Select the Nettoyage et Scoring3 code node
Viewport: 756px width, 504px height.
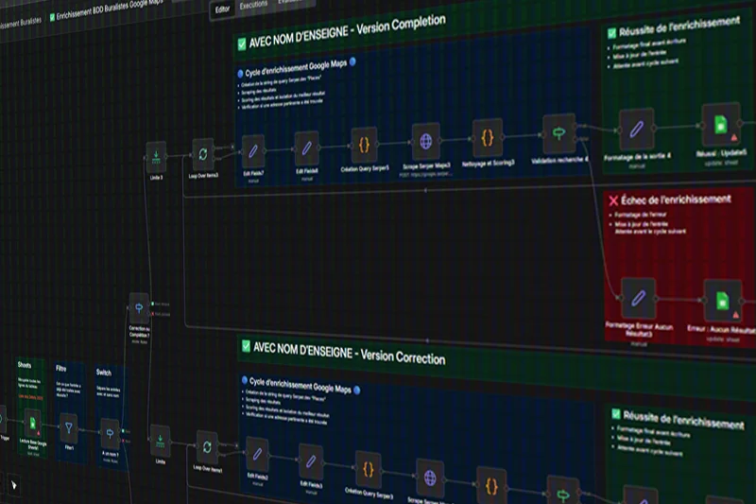pos(487,136)
